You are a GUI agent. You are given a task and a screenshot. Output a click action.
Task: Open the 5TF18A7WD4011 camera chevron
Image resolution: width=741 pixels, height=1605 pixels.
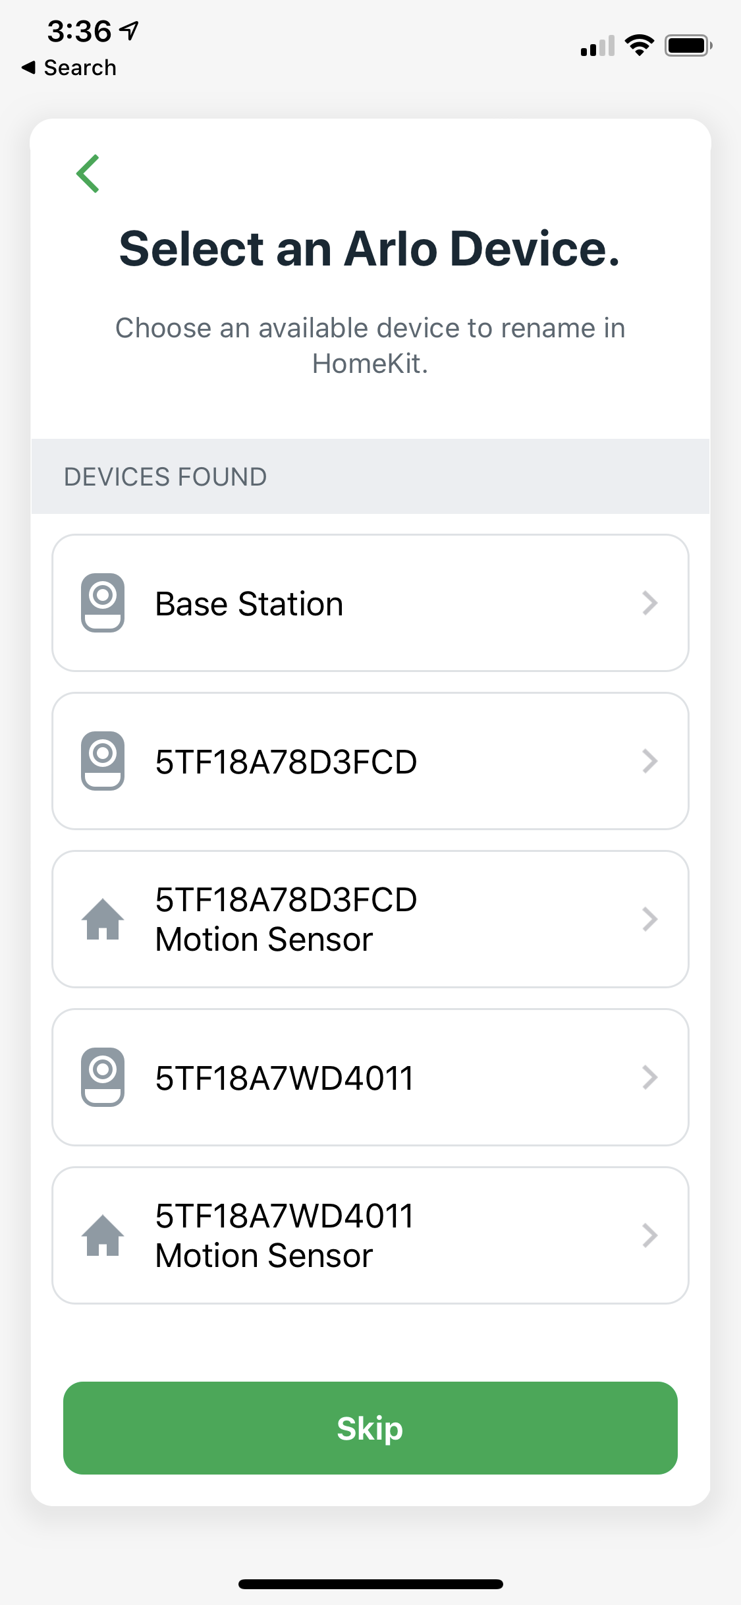tap(649, 1077)
